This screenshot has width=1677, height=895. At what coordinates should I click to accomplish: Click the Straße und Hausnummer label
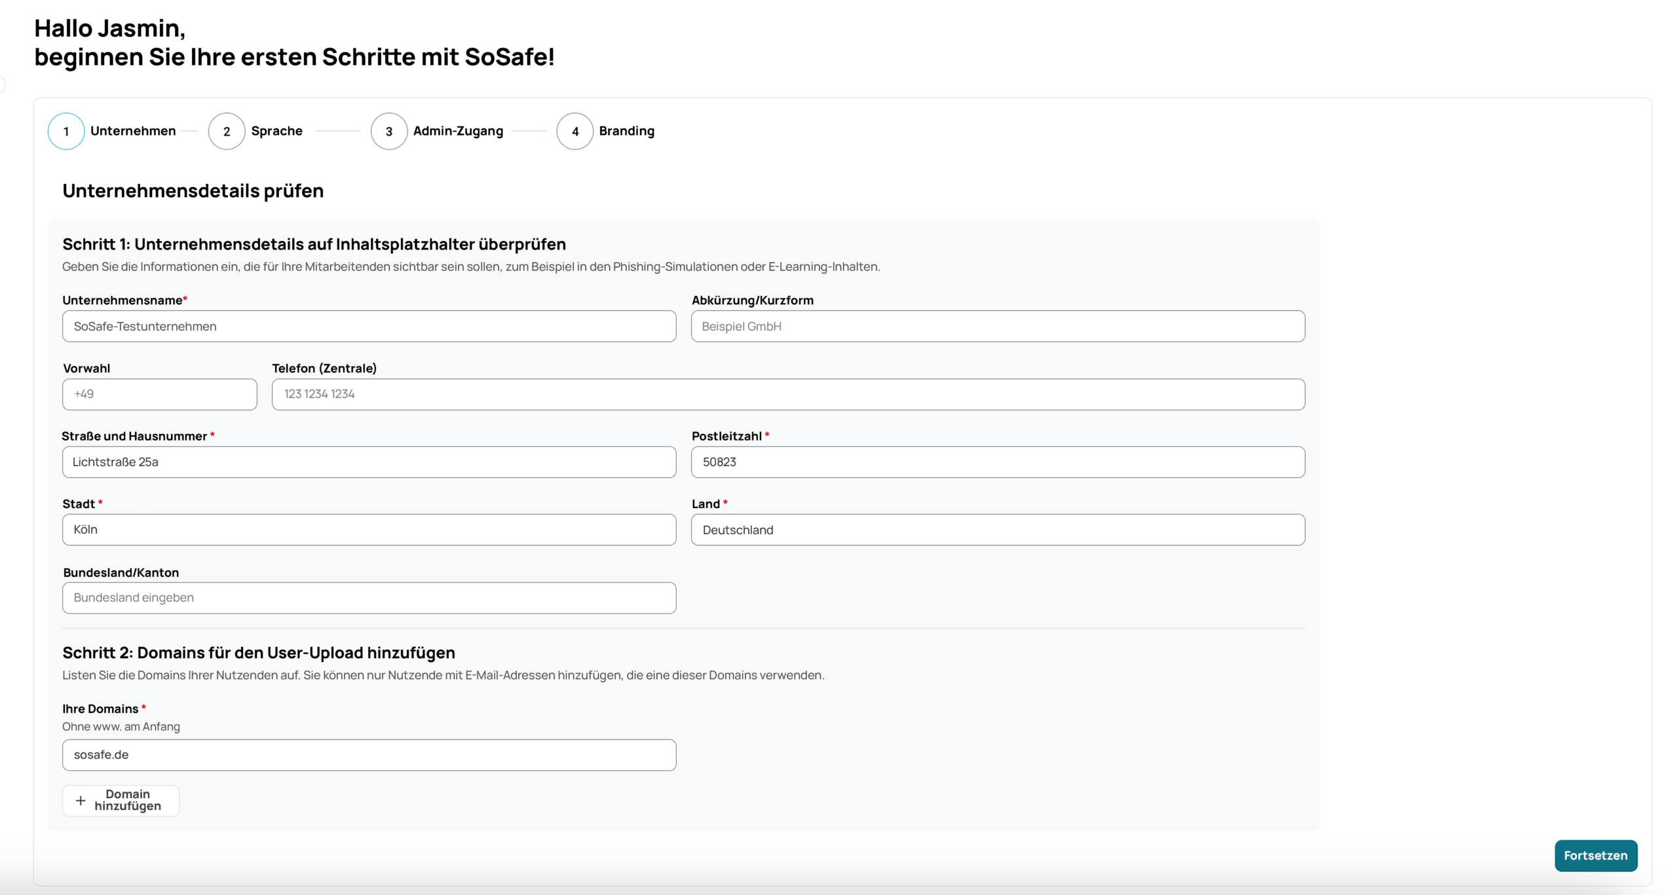pyautogui.click(x=138, y=436)
